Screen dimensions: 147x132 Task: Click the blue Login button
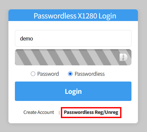click(73, 91)
